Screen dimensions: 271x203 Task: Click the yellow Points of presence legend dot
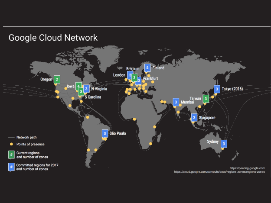[11, 144]
